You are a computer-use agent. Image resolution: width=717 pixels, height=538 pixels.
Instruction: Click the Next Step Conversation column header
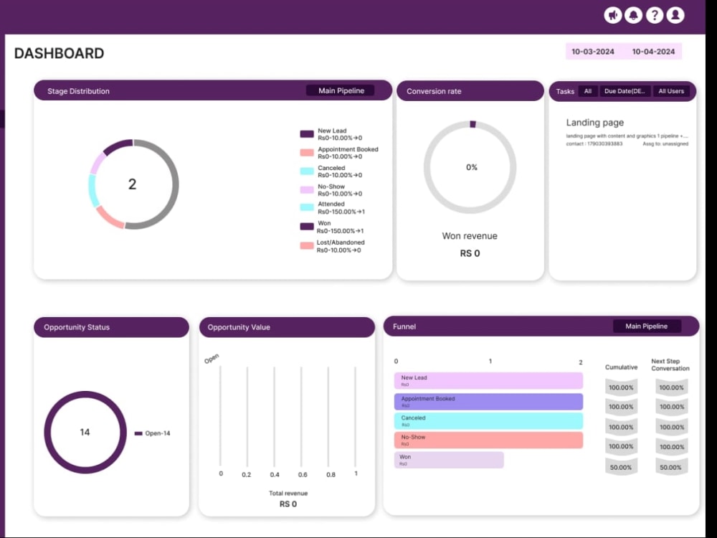pos(670,364)
